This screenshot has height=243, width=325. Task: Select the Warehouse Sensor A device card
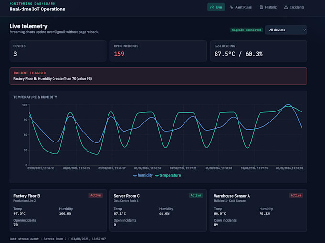(x=258, y=210)
